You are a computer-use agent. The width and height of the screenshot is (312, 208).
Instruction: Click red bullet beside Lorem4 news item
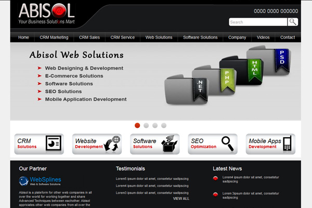[x=215, y=178]
